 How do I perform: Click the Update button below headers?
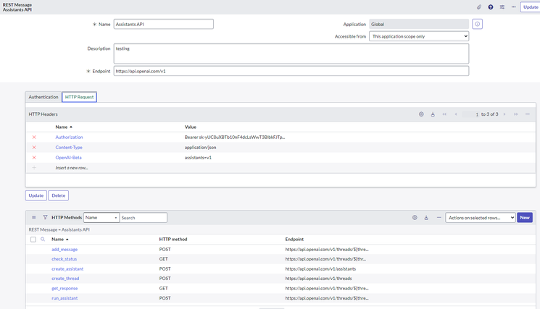click(x=36, y=195)
